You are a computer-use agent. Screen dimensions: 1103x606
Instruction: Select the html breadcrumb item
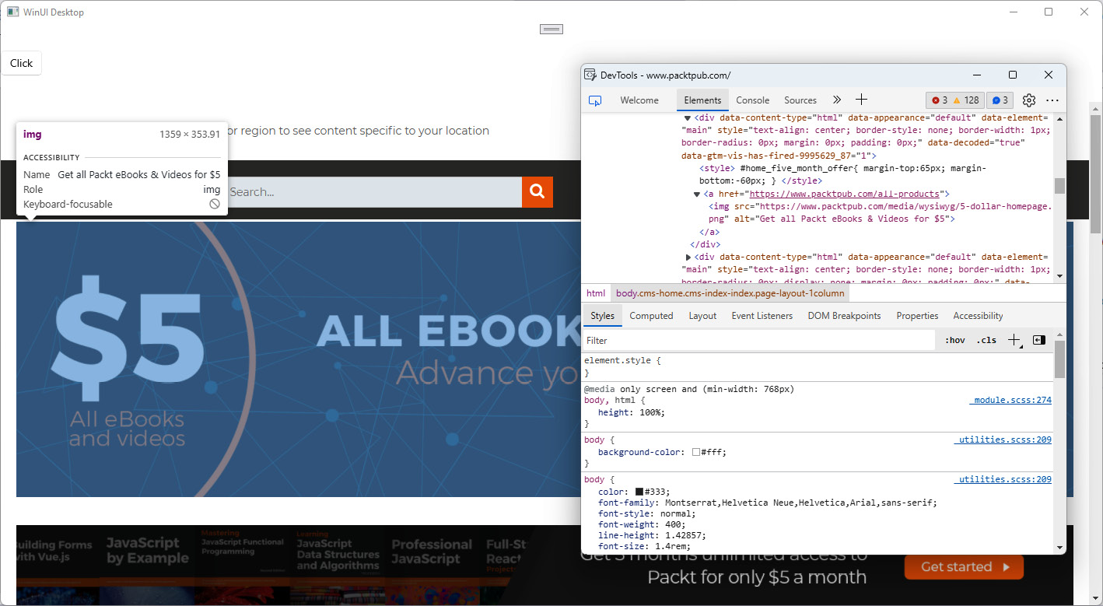coord(596,293)
